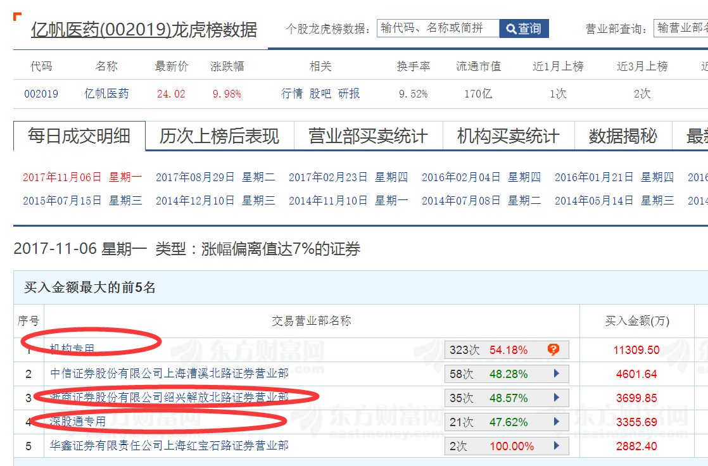The image size is (708, 466).
Task: Click turnover rate 9.52%
Action: click(413, 94)
